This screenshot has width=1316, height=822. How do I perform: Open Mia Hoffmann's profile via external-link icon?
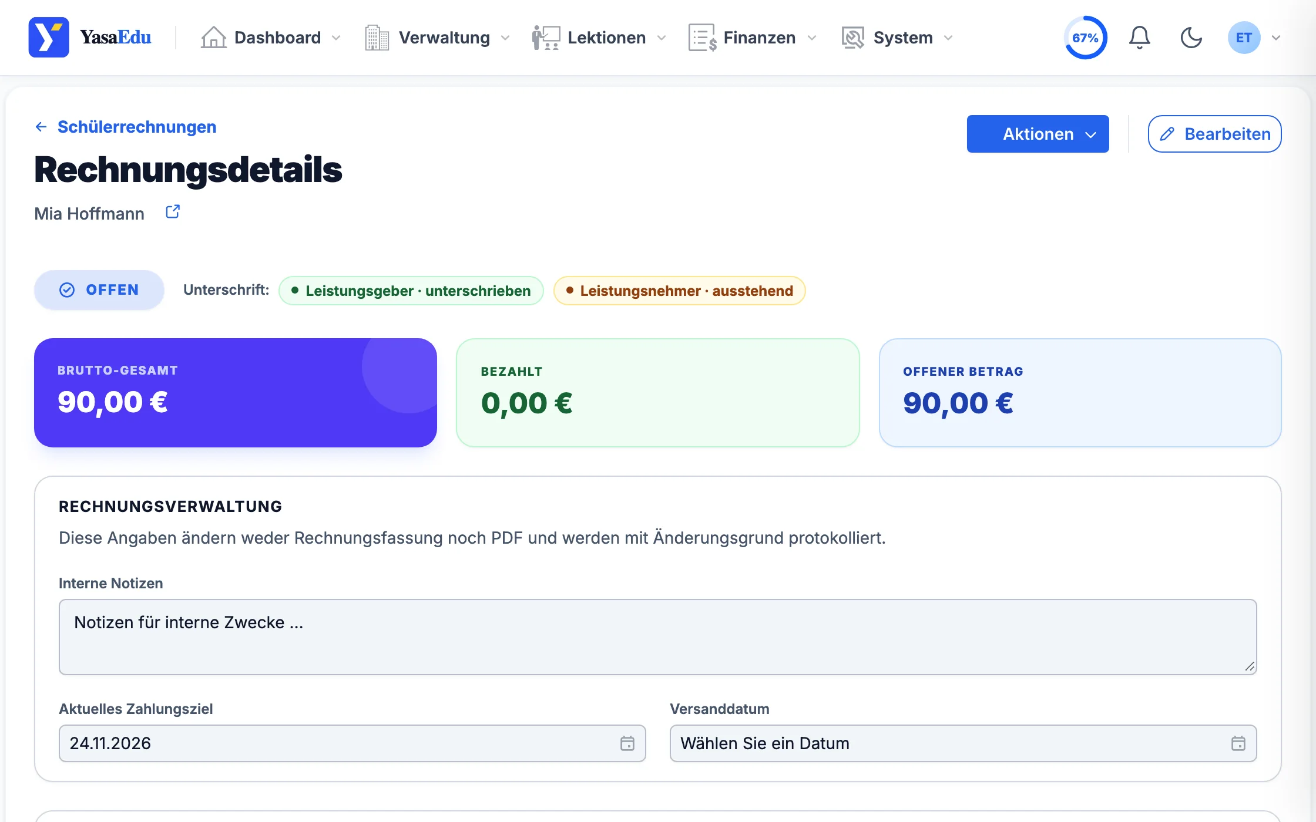click(x=173, y=212)
